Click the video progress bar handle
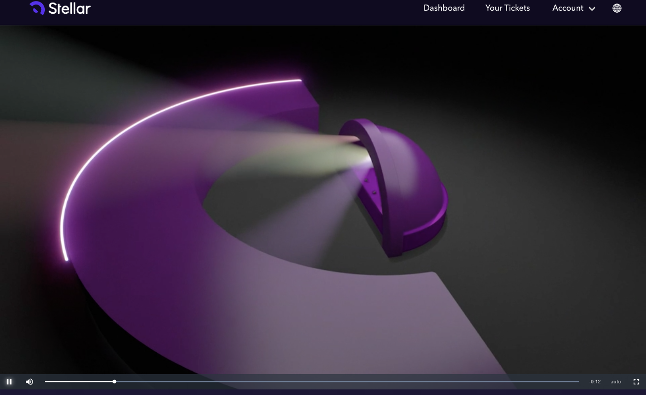 [115, 381]
